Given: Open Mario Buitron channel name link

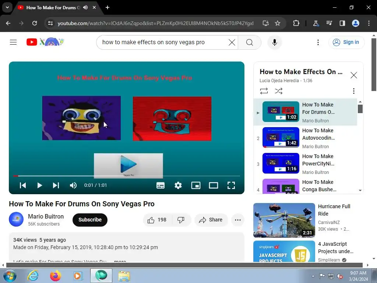Looking at the screenshot, I should tap(46, 216).
